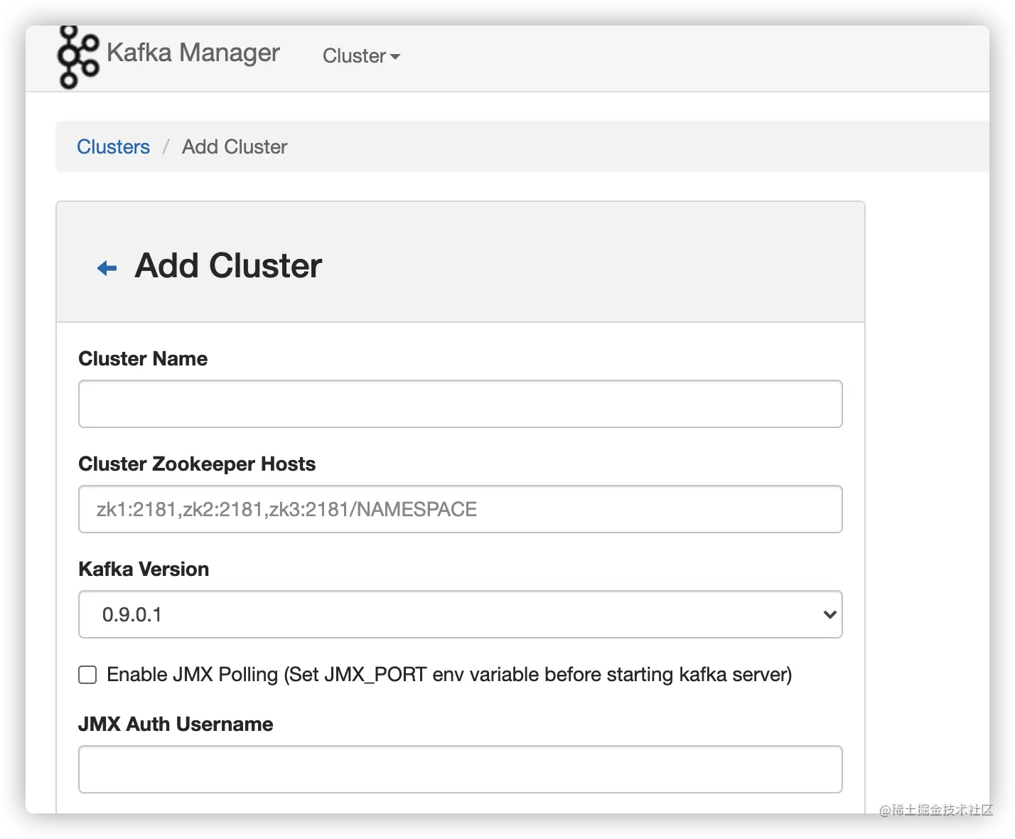Select the JMX Auth Username input box

pyautogui.click(x=460, y=769)
